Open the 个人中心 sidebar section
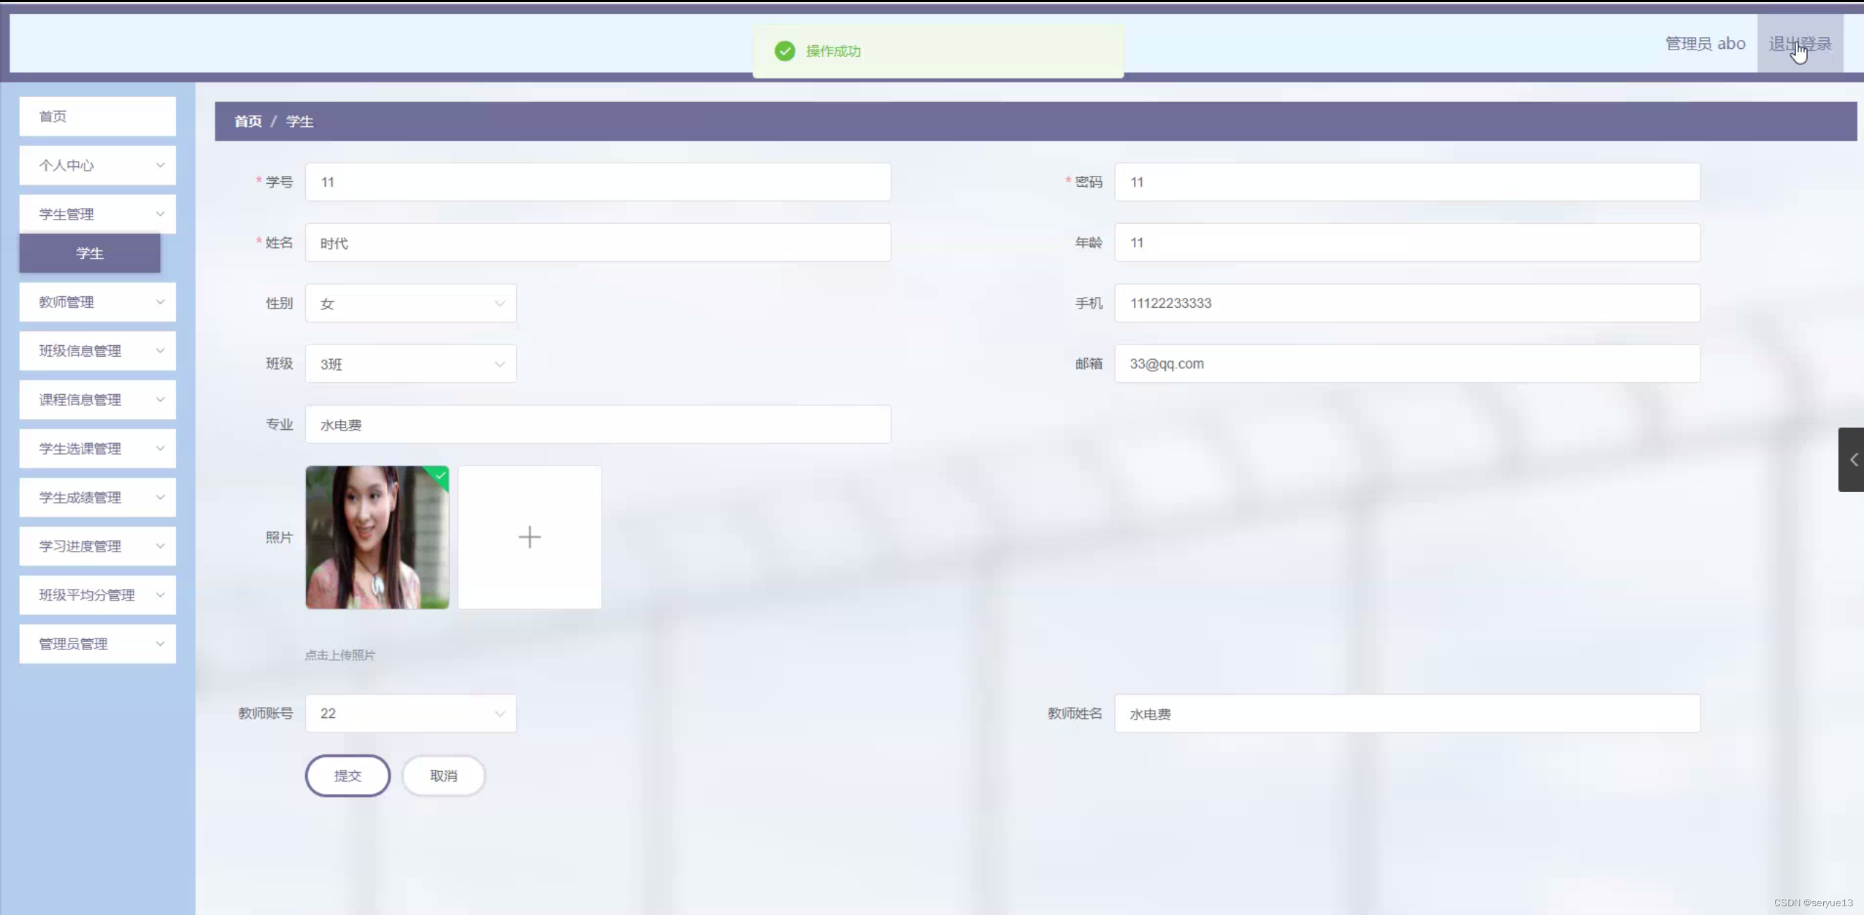The image size is (1864, 915). 97,165
